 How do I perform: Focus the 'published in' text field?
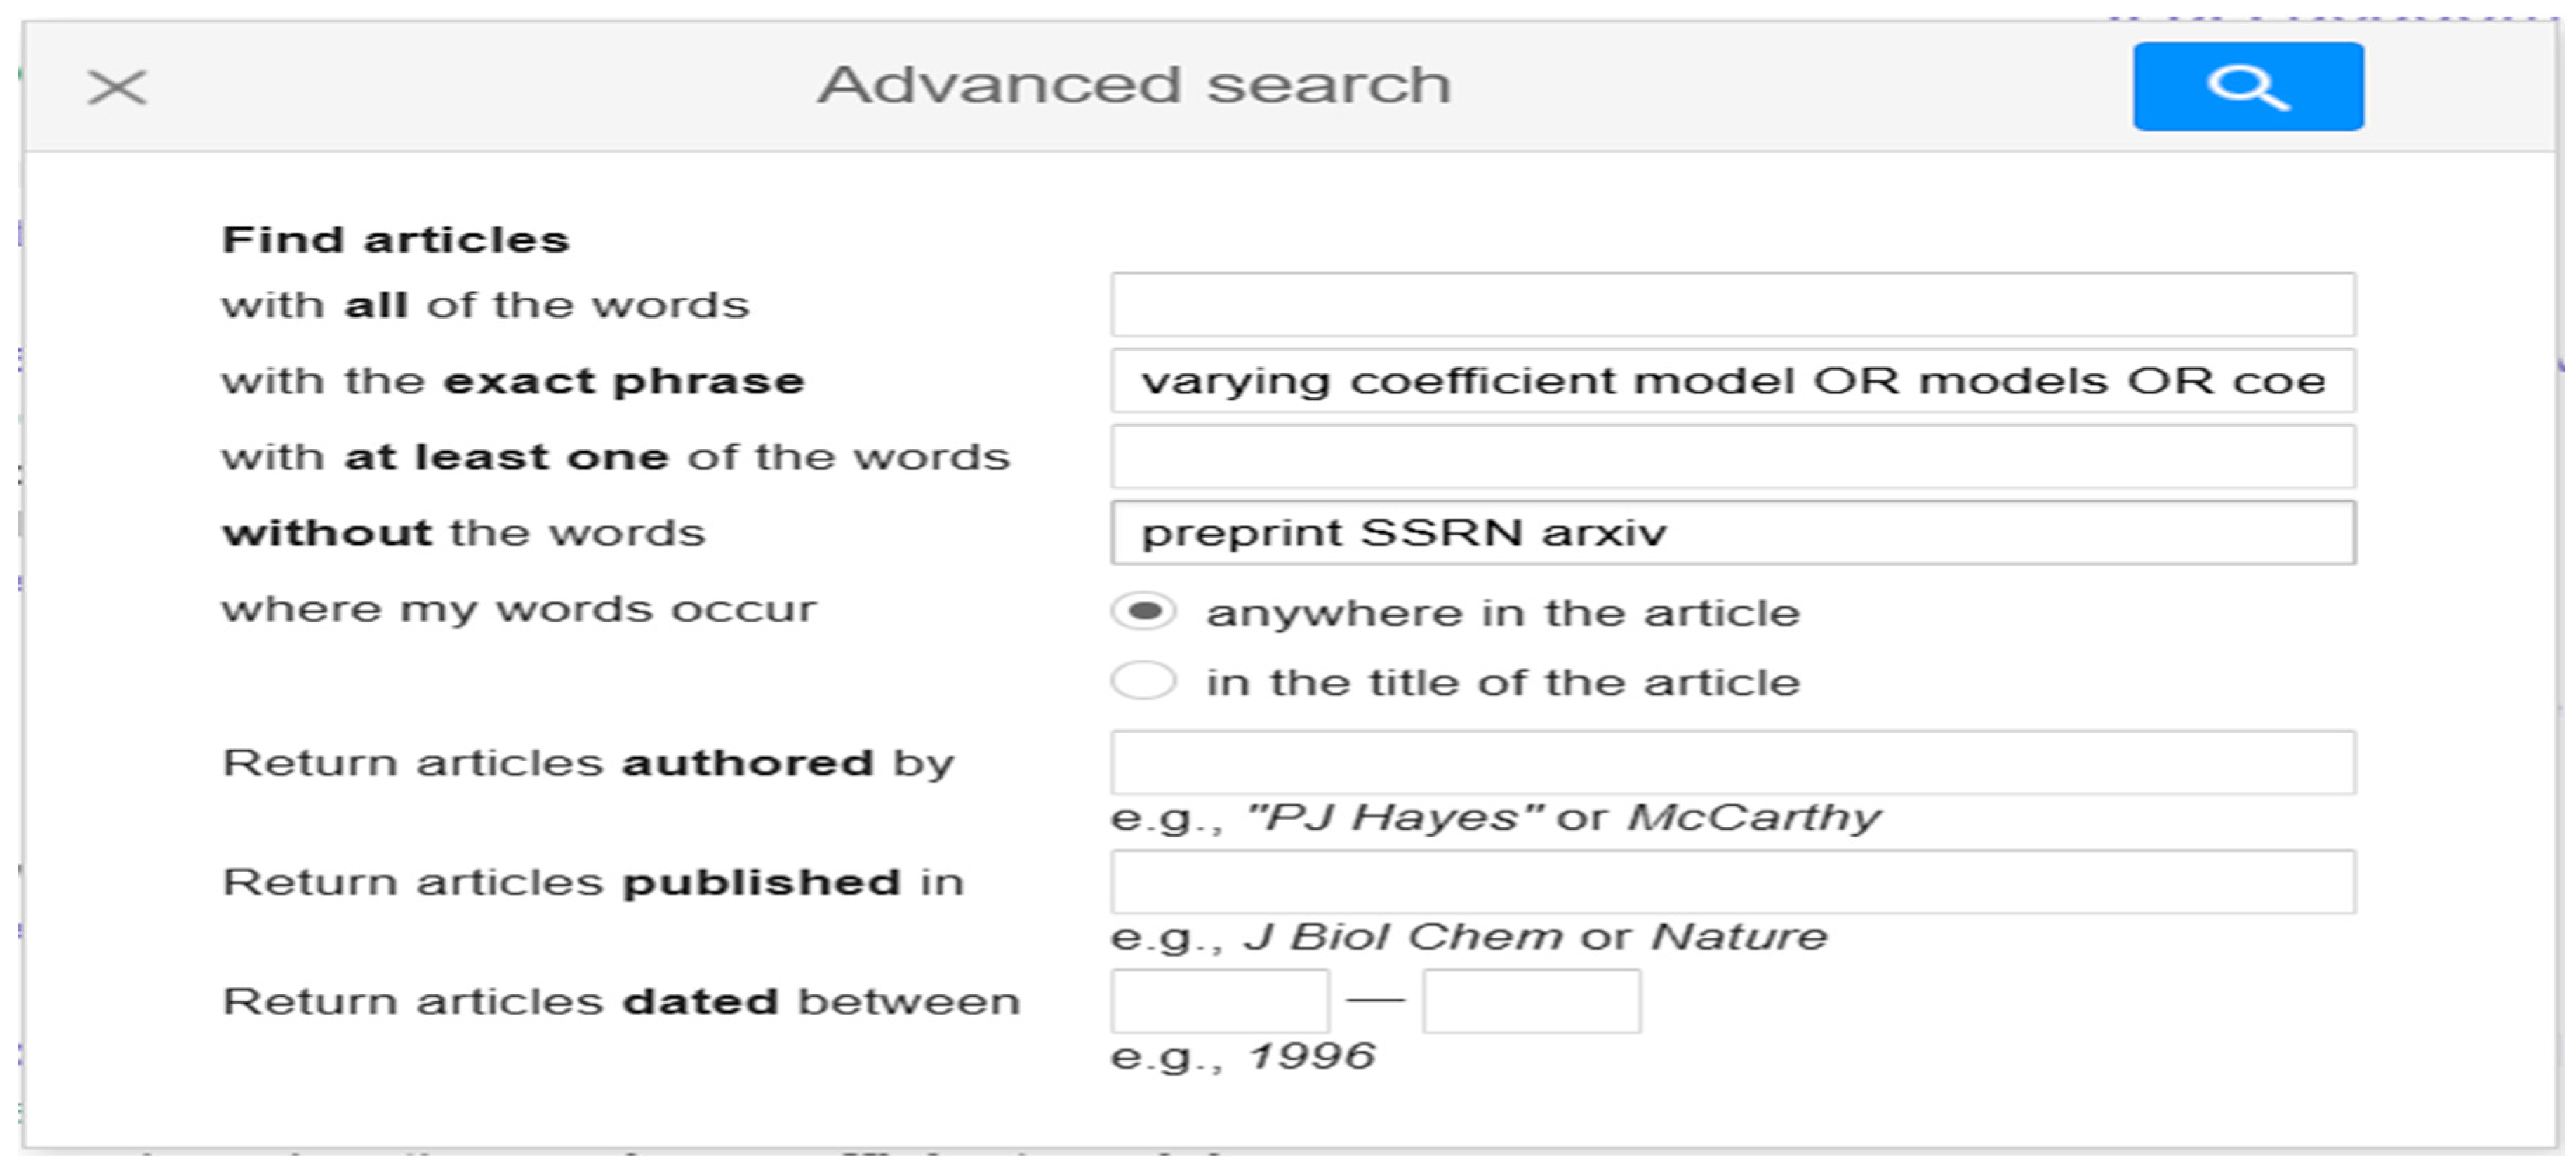pyautogui.click(x=1732, y=882)
